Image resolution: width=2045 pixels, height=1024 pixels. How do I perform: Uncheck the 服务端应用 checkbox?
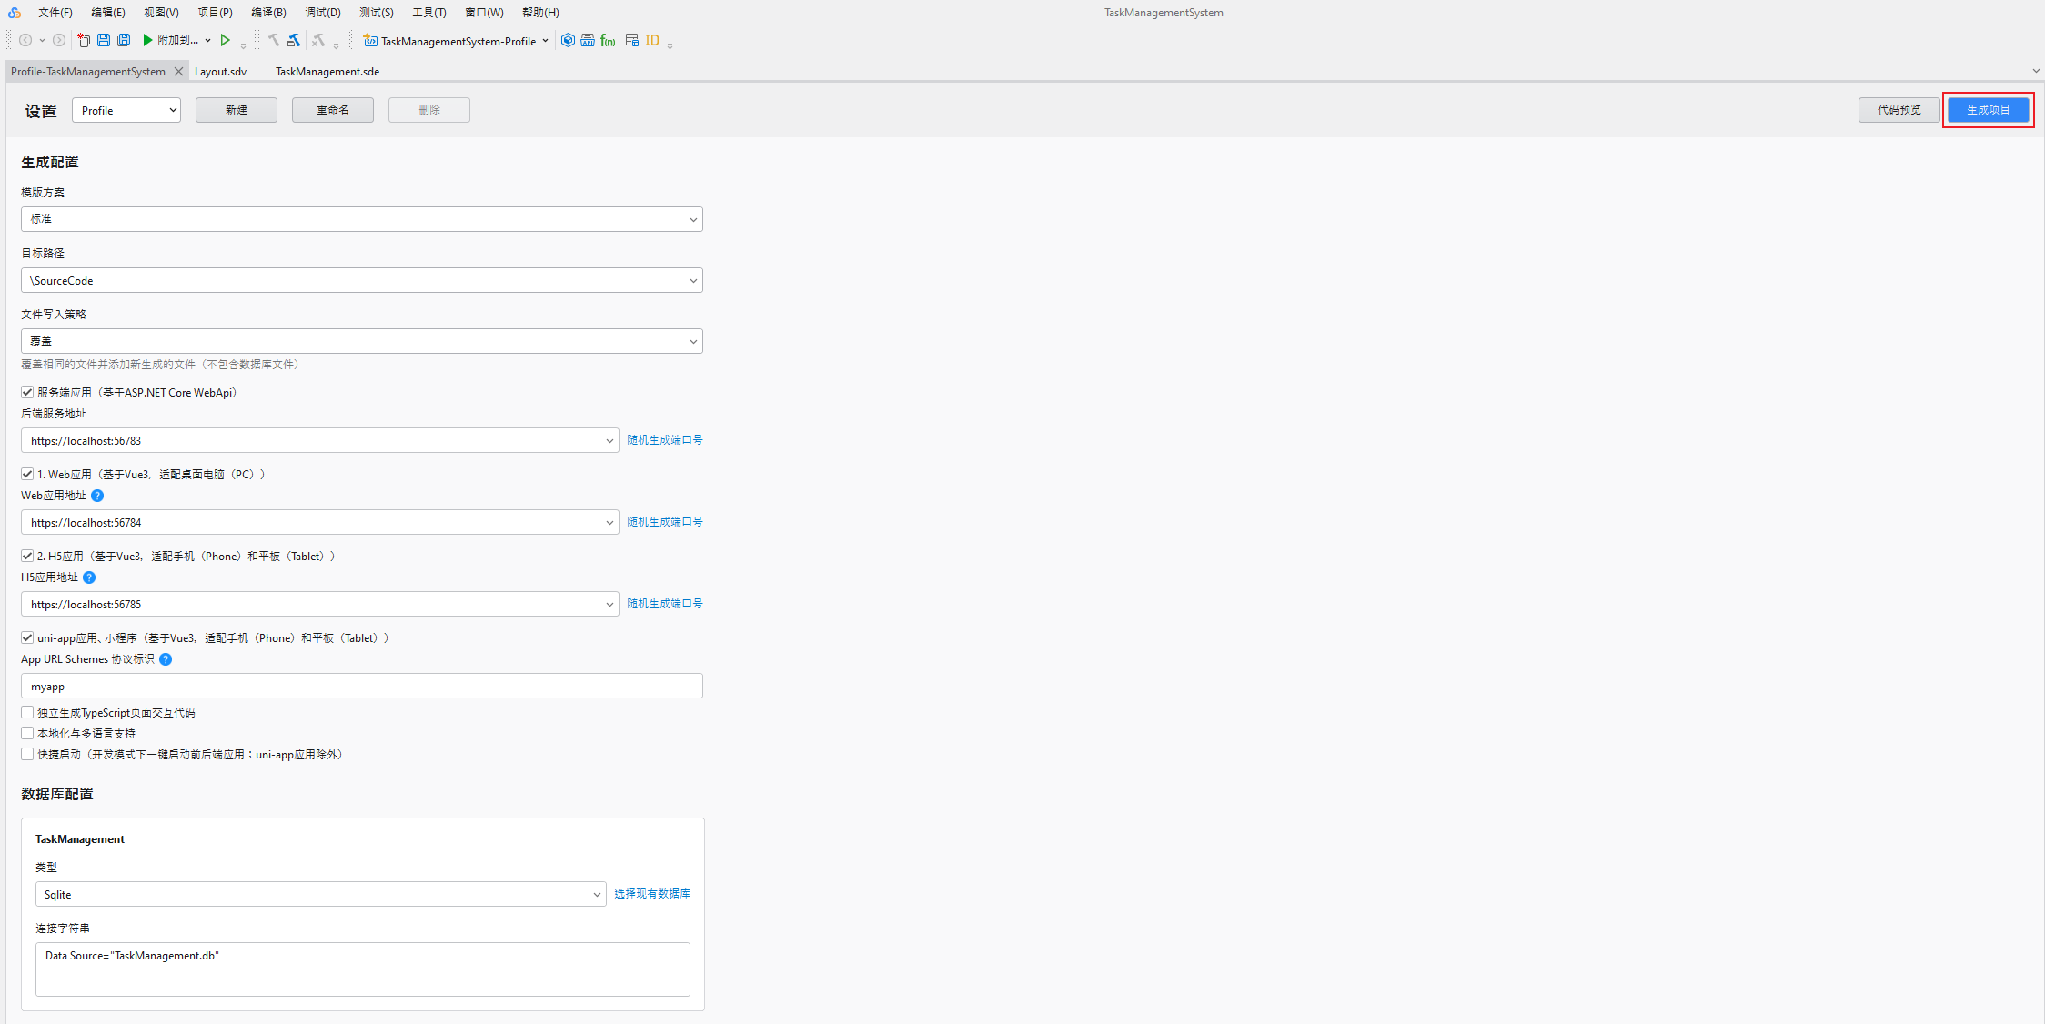point(27,392)
